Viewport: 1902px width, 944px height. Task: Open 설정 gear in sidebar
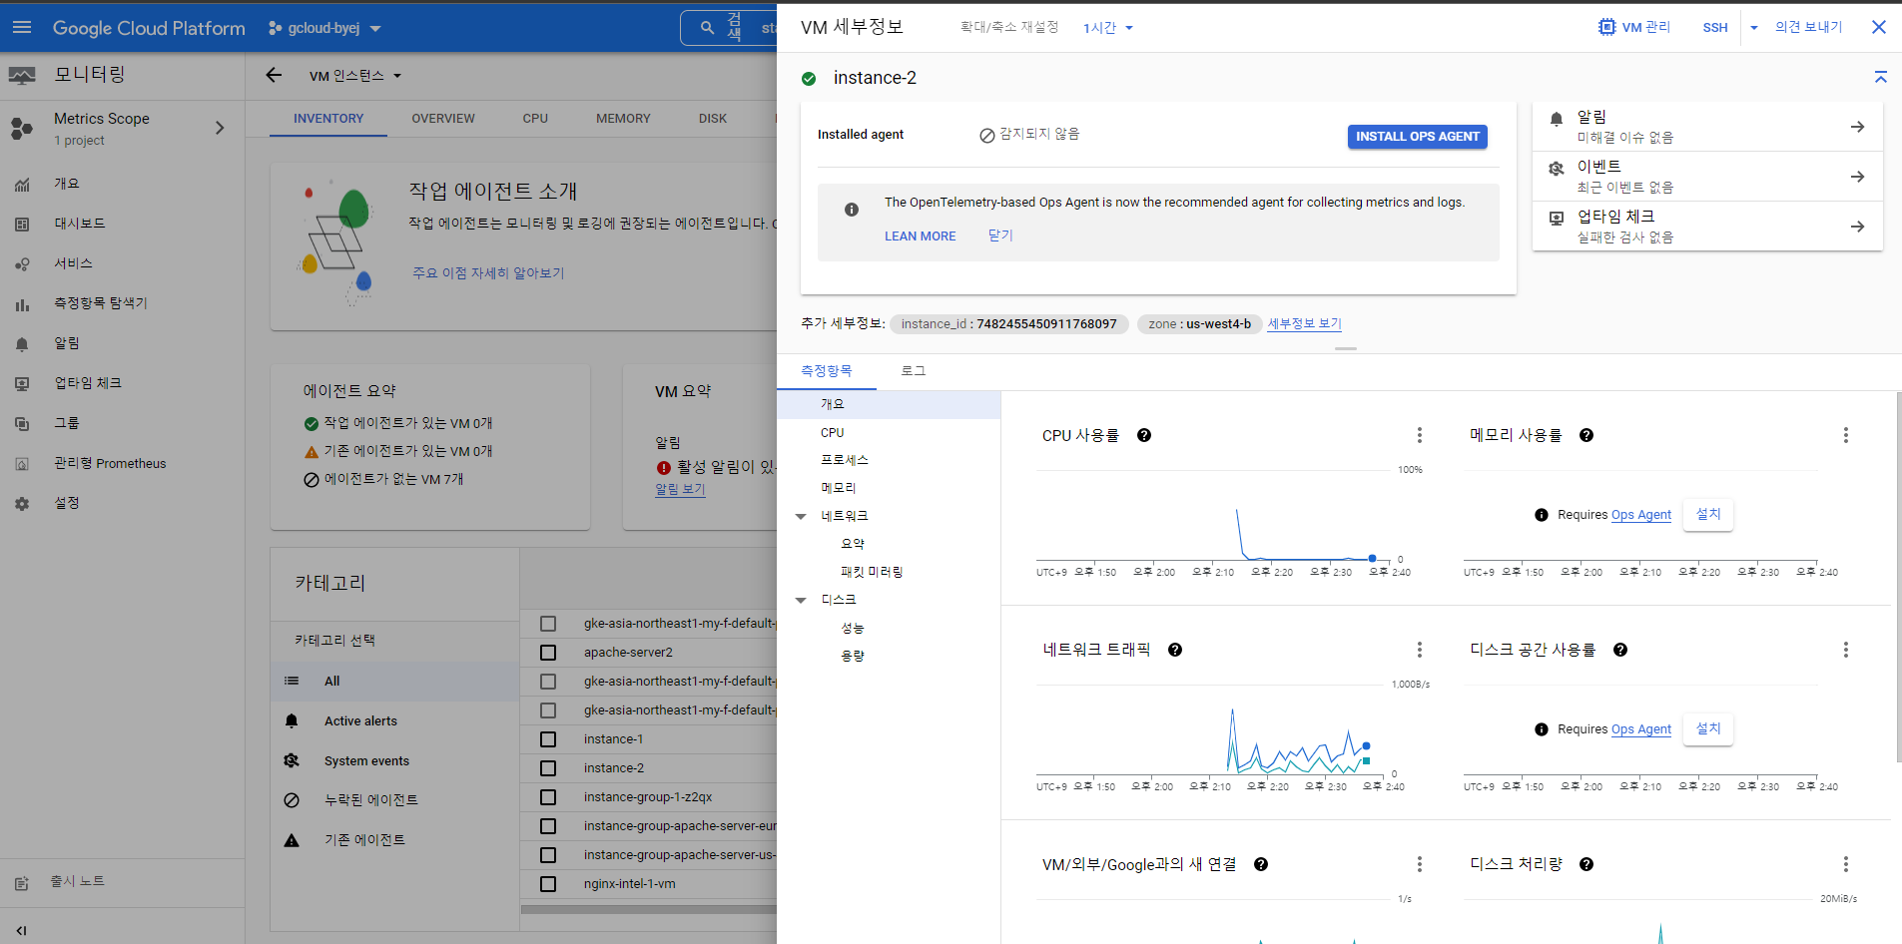point(22,504)
